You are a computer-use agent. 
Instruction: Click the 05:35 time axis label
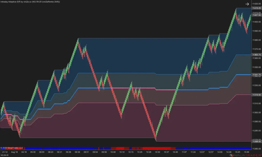click(33, 152)
